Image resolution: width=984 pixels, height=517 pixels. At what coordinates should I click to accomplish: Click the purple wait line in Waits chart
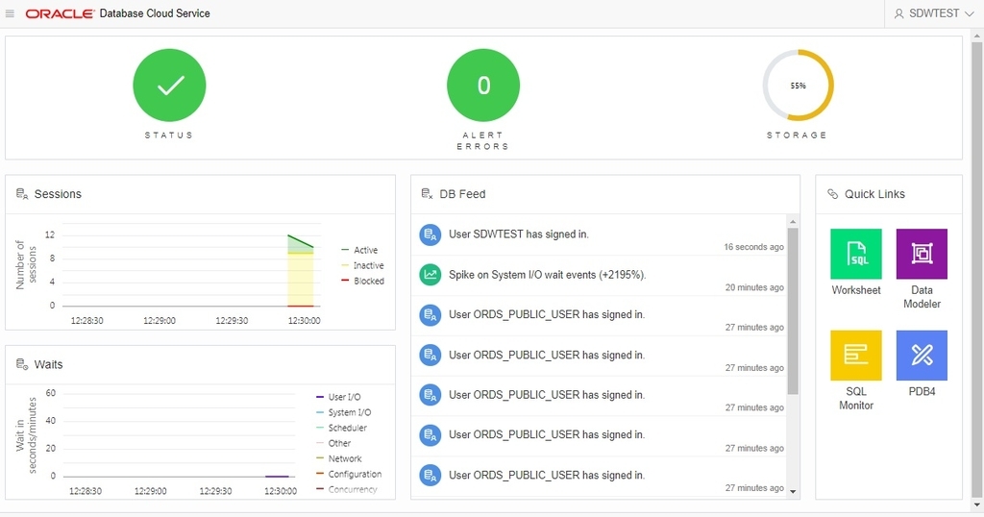coord(278,477)
